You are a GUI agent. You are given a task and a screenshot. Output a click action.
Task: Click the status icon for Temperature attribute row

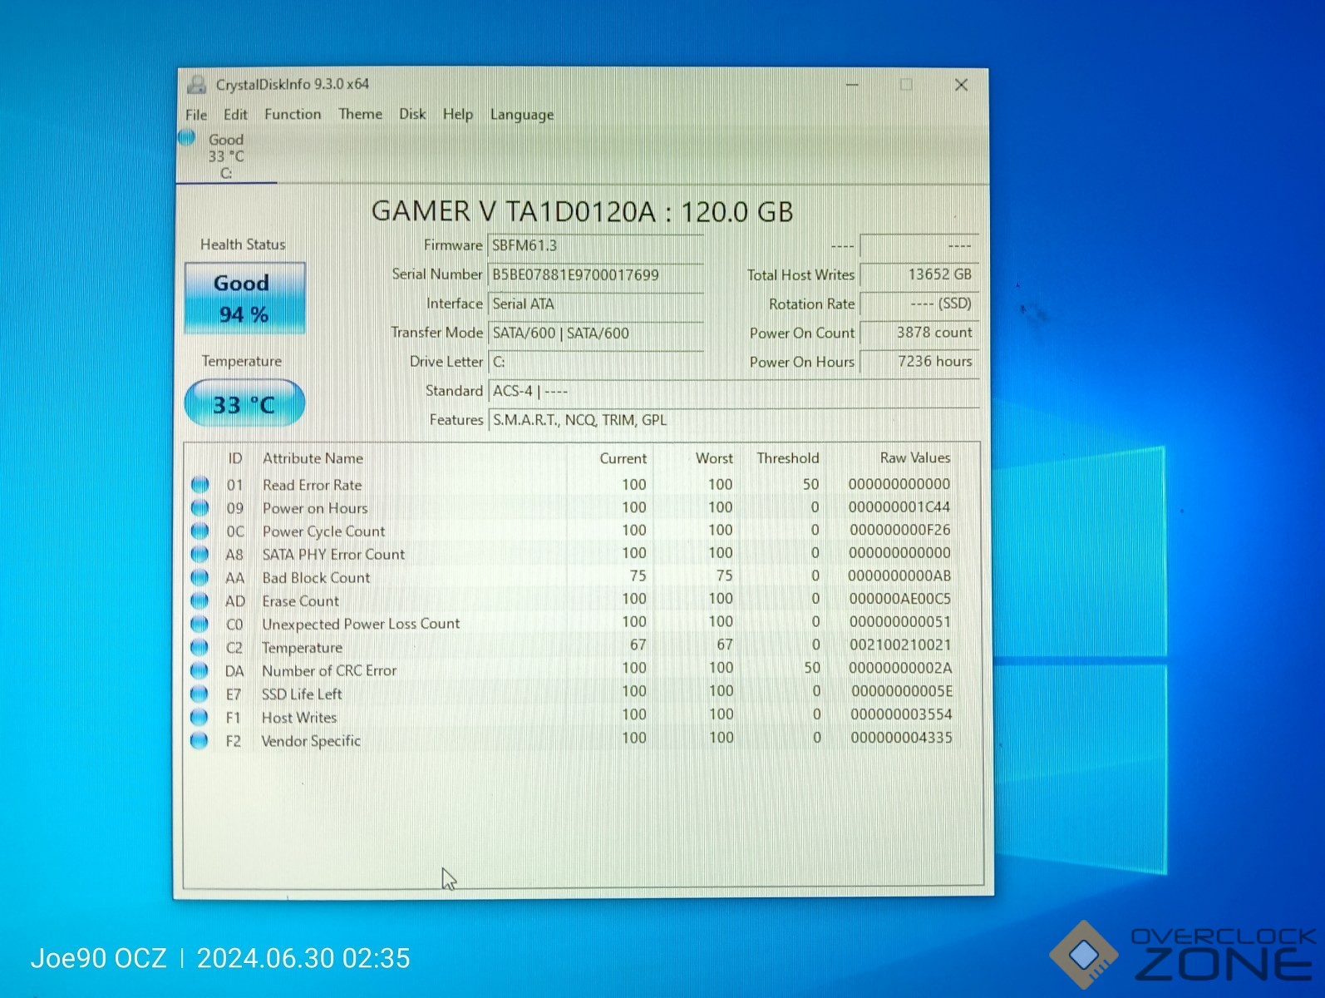(199, 647)
